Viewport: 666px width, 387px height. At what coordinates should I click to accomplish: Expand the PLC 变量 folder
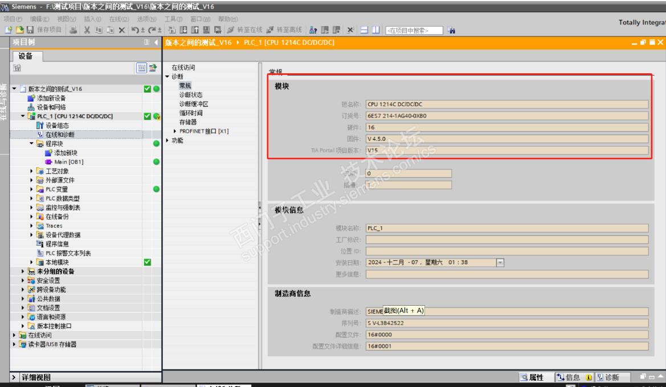point(31,189)
